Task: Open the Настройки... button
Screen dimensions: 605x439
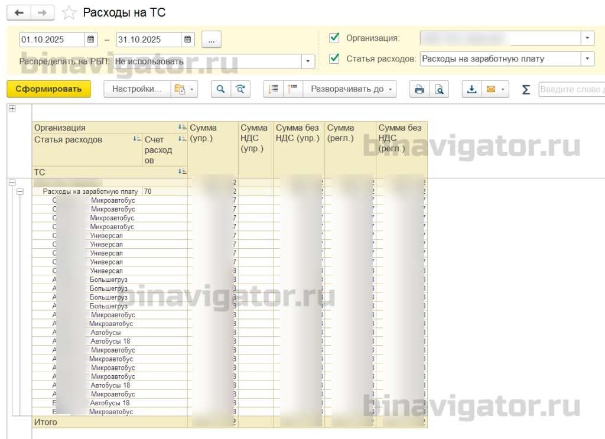Action: pos(137,89)
